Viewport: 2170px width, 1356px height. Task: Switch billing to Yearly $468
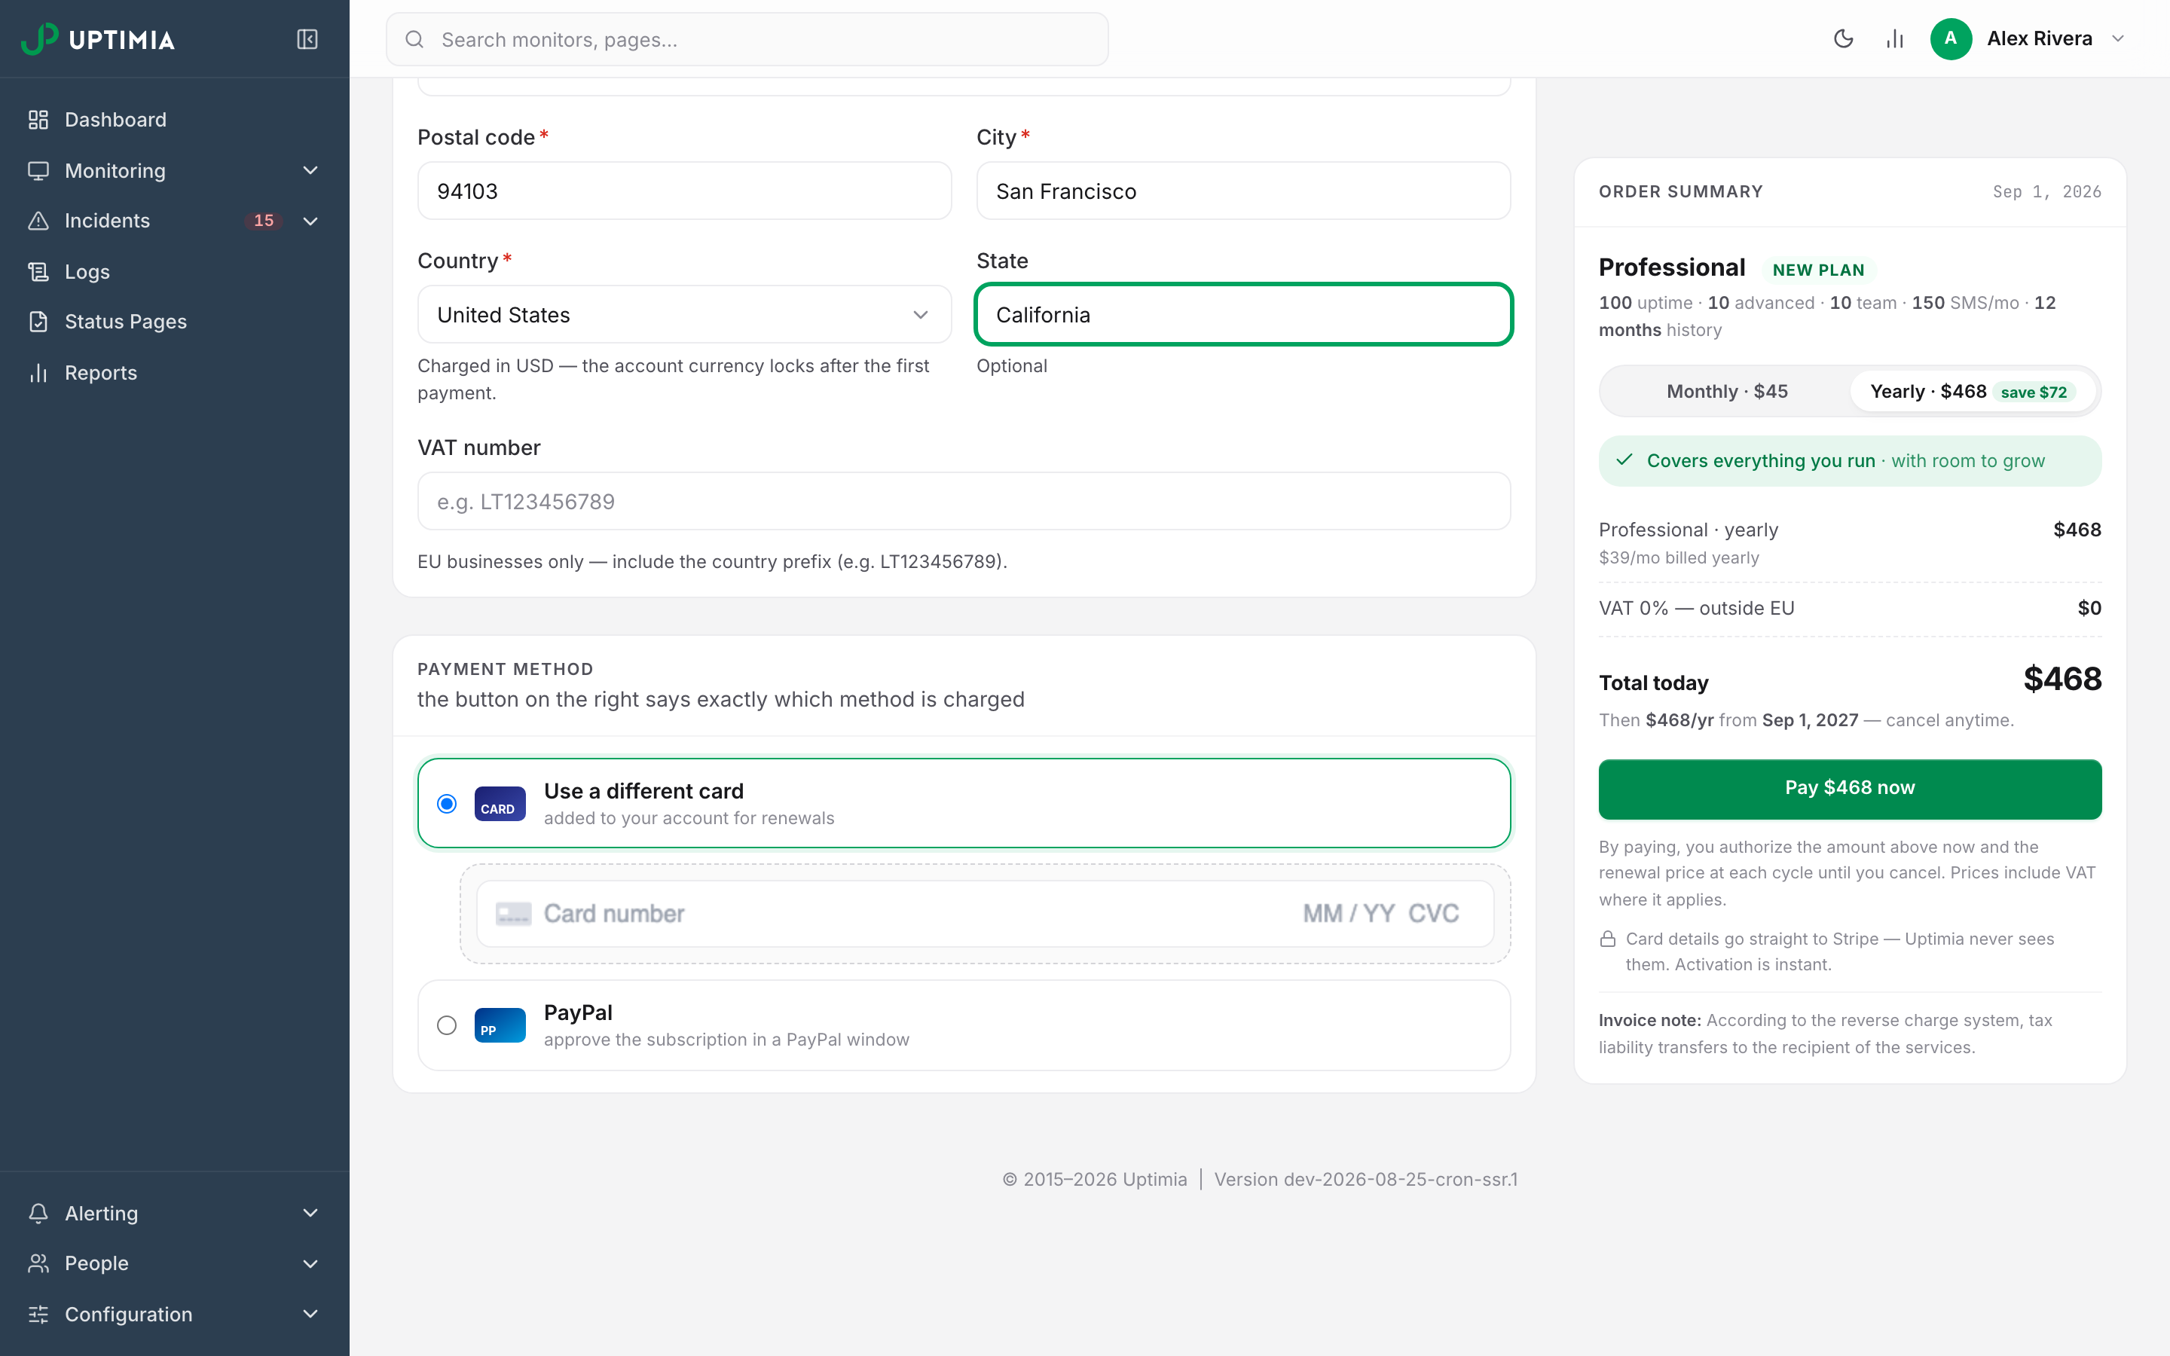pyautogui.click(x=1973, y=391)
